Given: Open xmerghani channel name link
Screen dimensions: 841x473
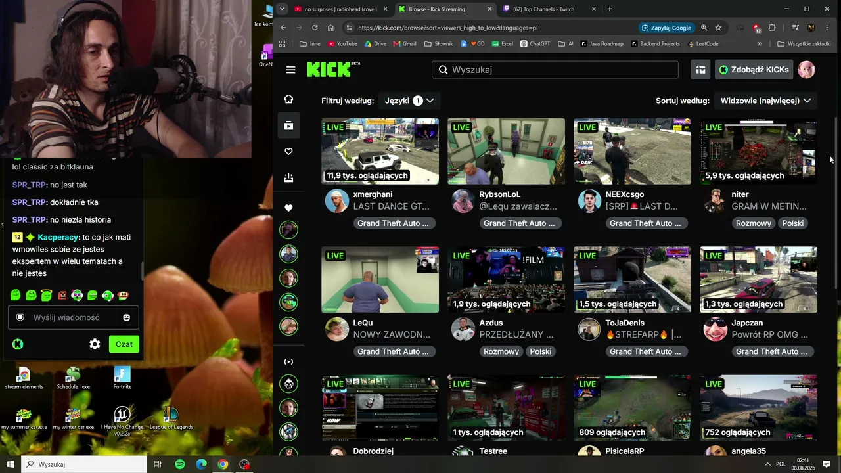Looking at the screenshot, I should tap(373, 194).
